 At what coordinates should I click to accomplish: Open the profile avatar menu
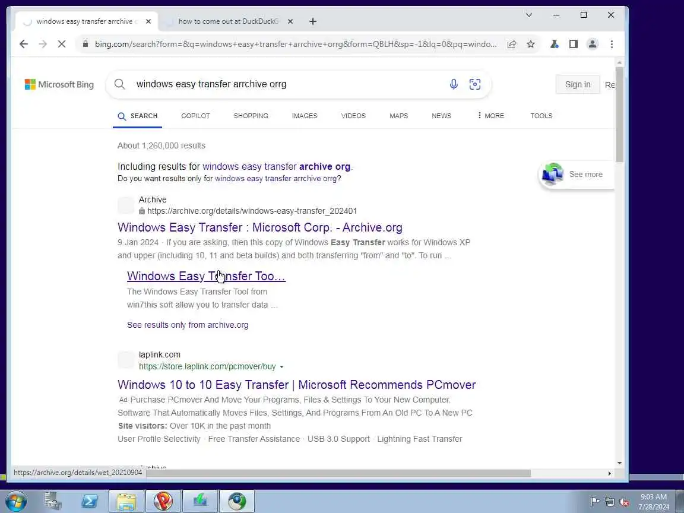click(593, 44)
